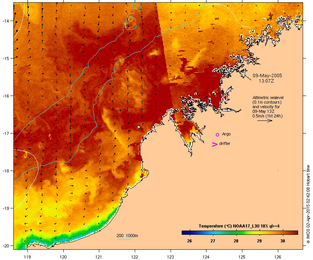The height and width of the screenshot is (260, 313).
Task: Click longitude axis label 119
Action: click(27, 257)
